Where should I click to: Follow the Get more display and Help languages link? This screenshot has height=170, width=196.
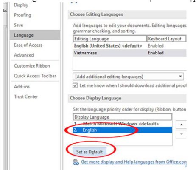click(134, 162)
